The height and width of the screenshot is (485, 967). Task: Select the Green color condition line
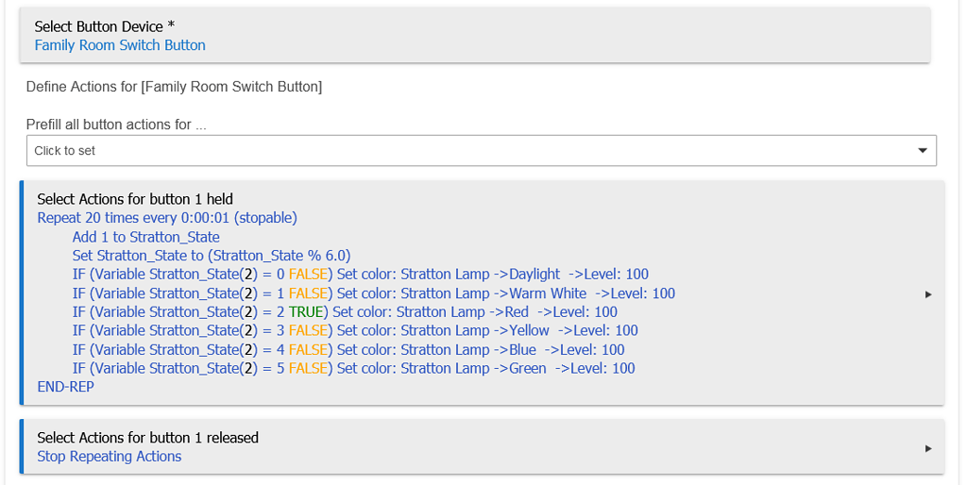pyautogui.click(x=353, y=368)
